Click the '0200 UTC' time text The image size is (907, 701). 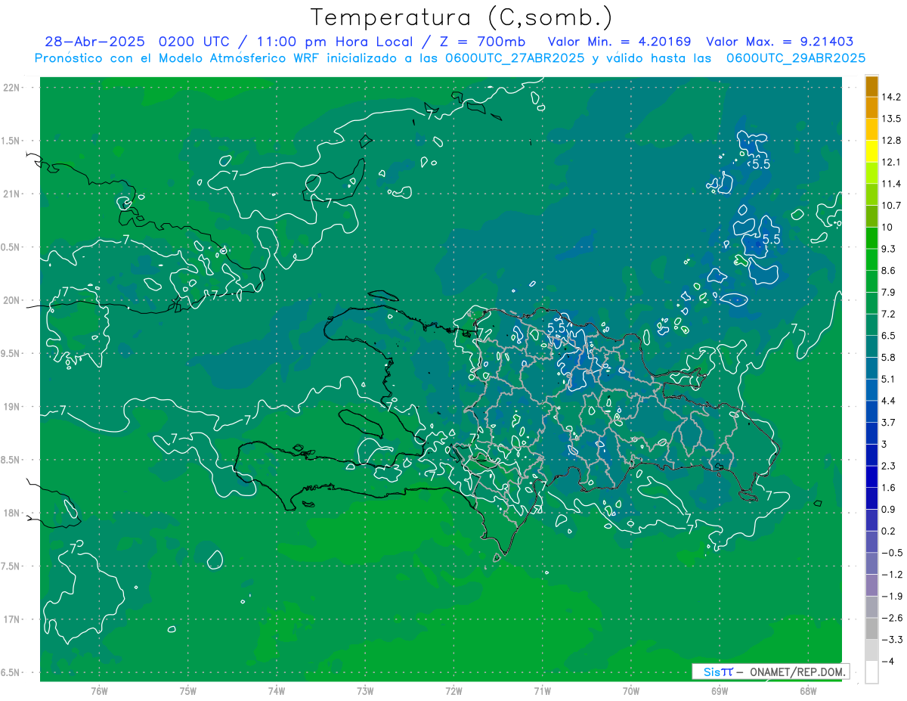pyautogui.click(x=196, y=42)
